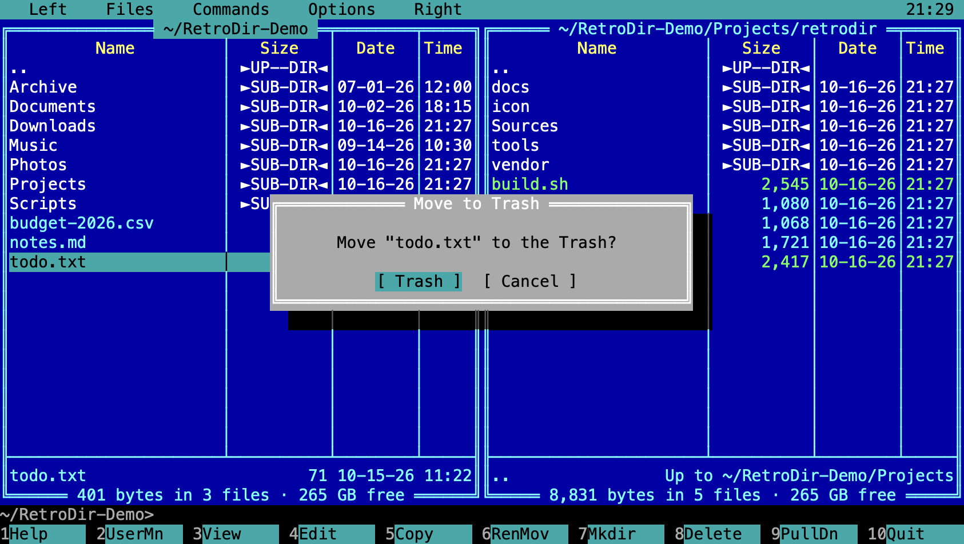Click the 10Quit function key
964x544 pixels.
(915, 534)
